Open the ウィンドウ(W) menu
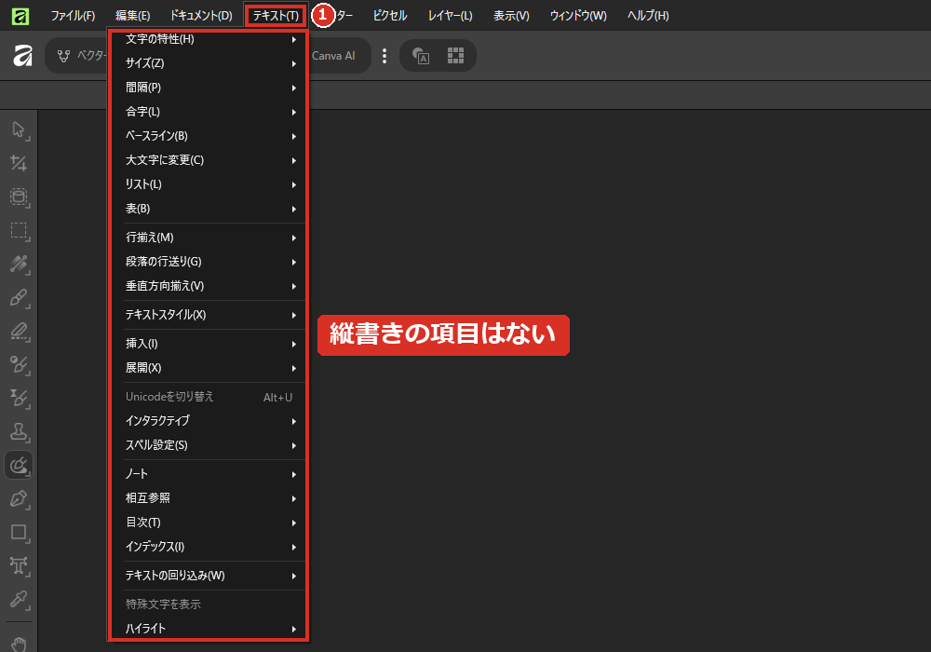The height and width of the screenshot is (652, 931). (578, 16)
